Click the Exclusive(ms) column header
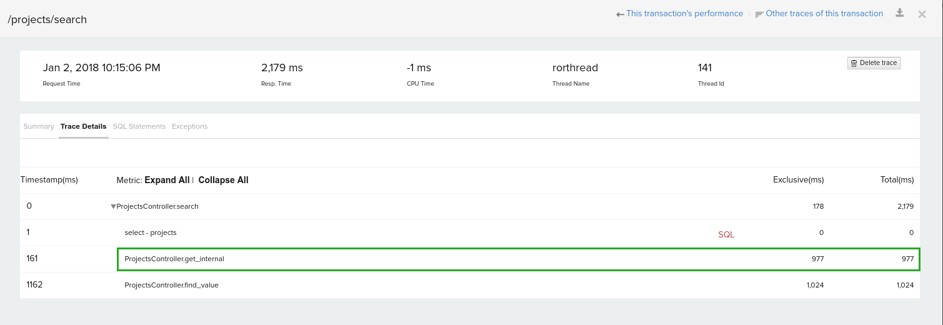This screenshot has width=943, height=325. (x=798, y=180)
